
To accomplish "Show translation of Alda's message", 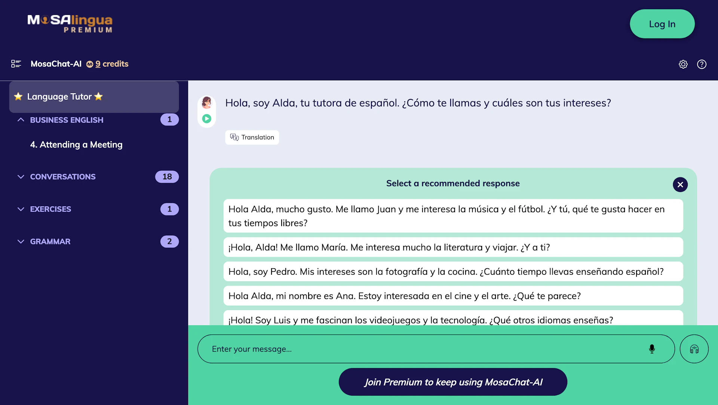I will point(252,137).
